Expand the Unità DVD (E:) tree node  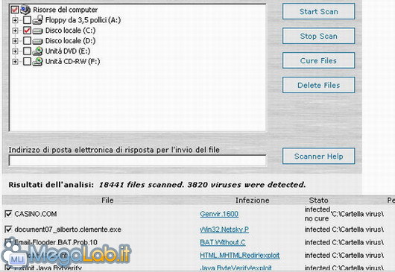click(x=15, y=51)
